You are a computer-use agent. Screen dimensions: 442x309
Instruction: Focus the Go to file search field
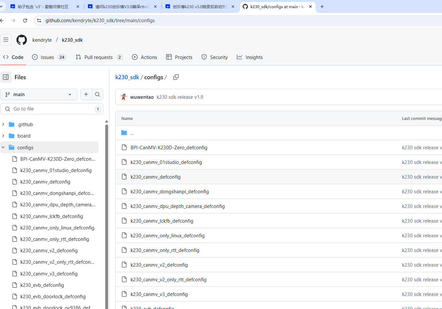click(52, 109)
